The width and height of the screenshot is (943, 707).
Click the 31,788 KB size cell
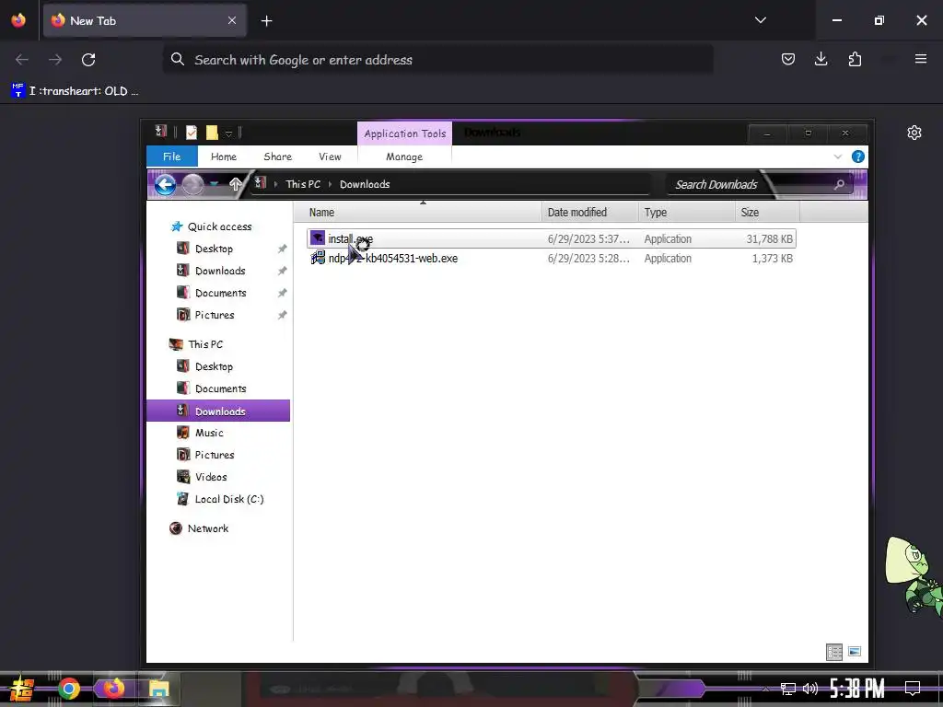769,238
